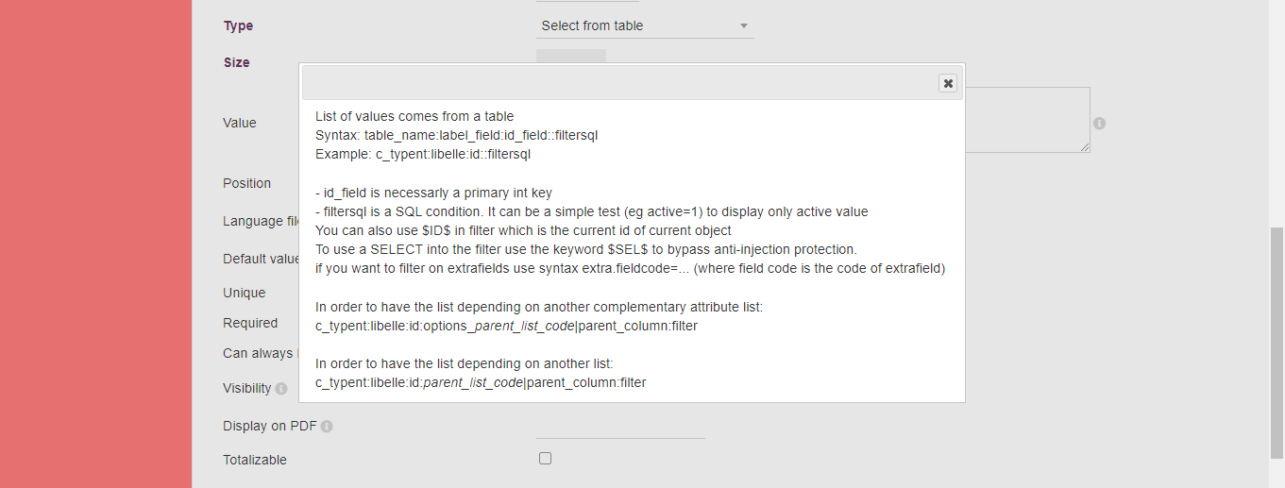Image resolution: width=1285 pixels, height=488 pixels.
Task: Click the Unique field label
Action: click(245, 293)
